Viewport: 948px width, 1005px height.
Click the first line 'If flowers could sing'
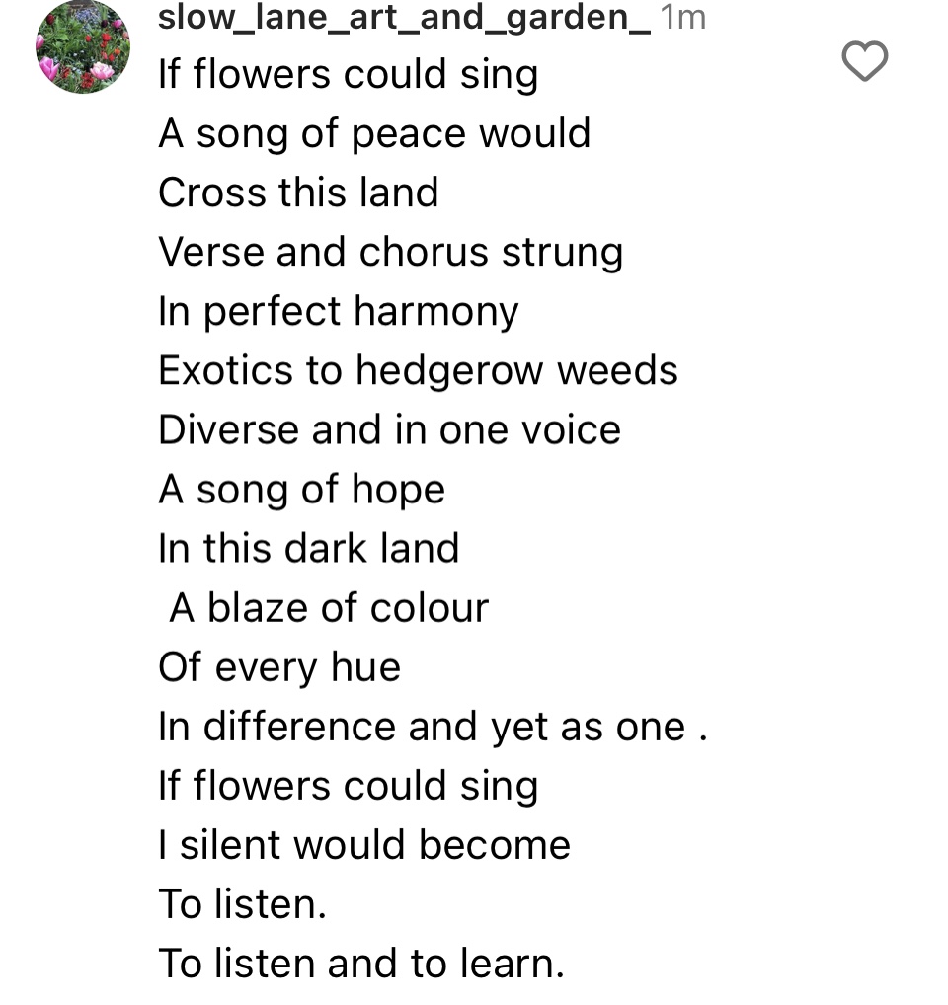(348, 75)
